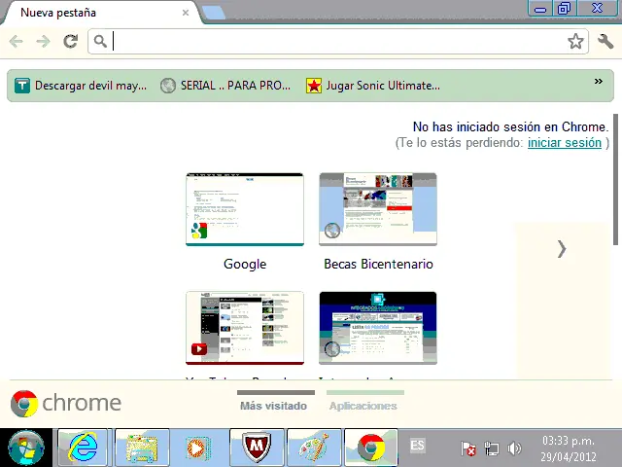Click the Chrome taskbar button
This screenshot has width=622, height=467.
click(371, 448)
